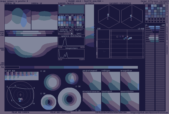169x114 pixels.
Task: Click the olive/ultramarine desaturation plot
Action: tap(92, 102)
